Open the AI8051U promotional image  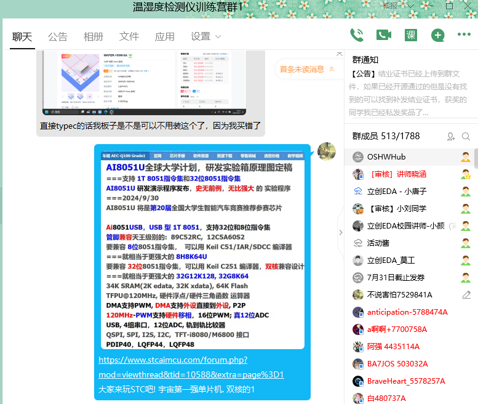[x=202, y=250]
